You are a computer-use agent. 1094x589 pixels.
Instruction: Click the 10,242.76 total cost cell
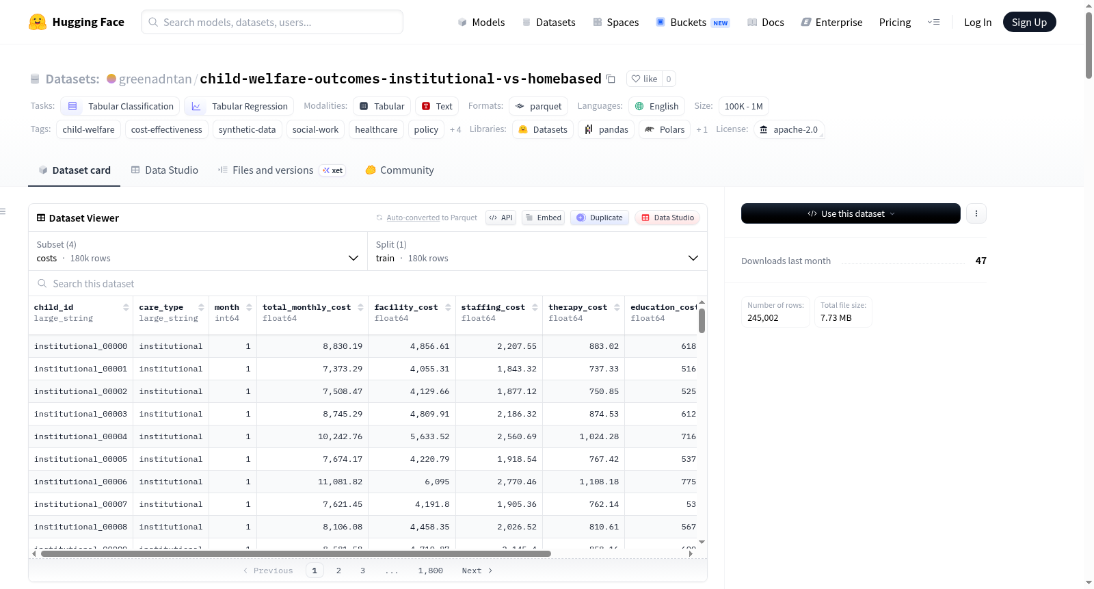point(312,436)
